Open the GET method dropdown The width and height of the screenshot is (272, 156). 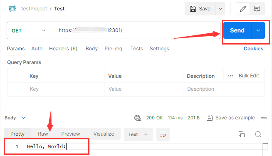[x=28, y=30]
